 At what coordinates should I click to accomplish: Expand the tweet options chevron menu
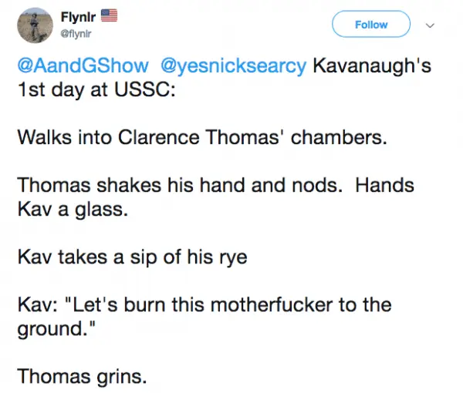(431, 25)
